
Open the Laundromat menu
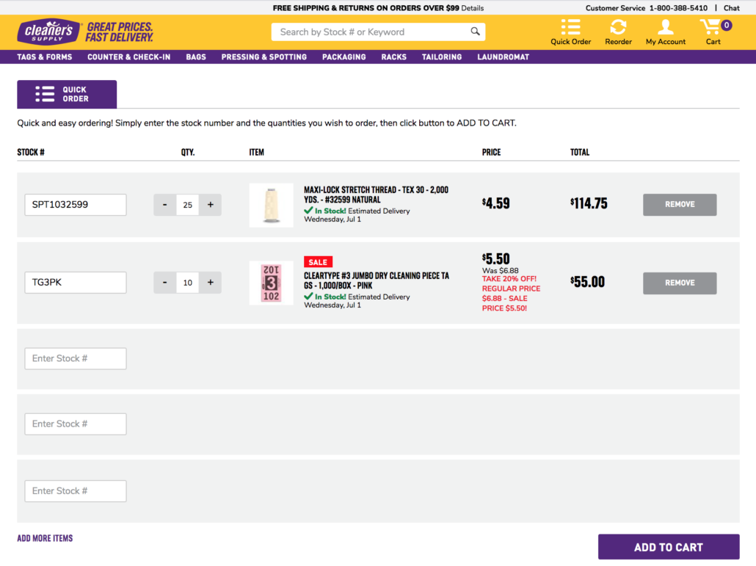(x=503, y=57)
